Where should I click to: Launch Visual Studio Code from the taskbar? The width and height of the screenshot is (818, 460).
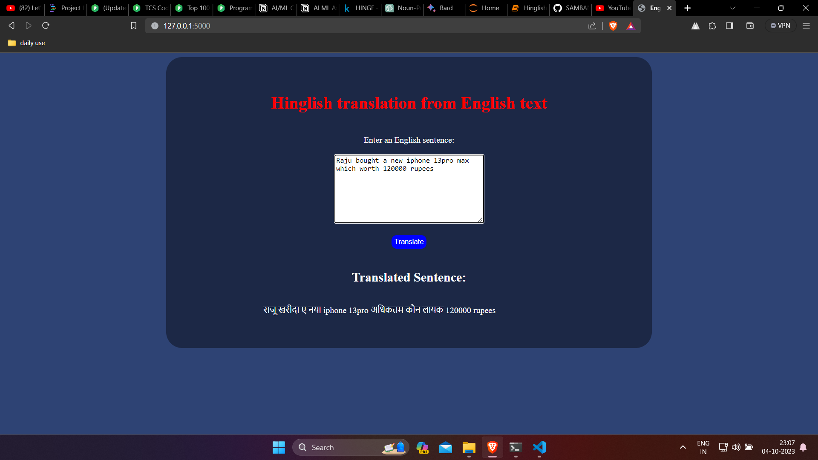(539, 448)
